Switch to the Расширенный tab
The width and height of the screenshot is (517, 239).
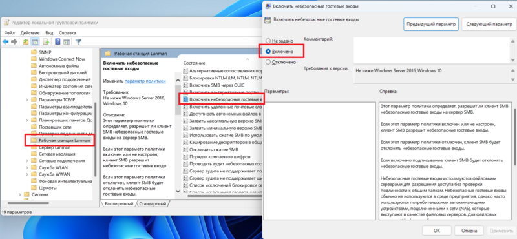119,203
